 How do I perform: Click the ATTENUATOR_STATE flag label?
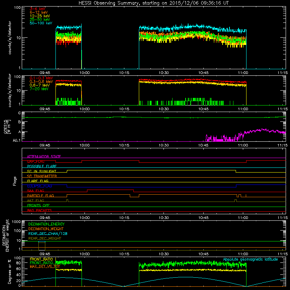tap(44, 157)
